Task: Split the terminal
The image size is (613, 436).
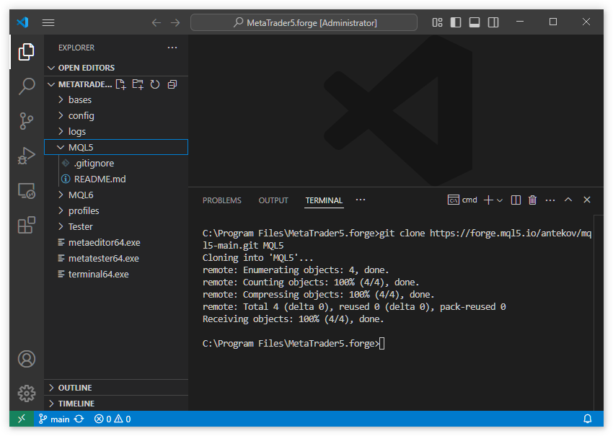Action: coord(516,200)
